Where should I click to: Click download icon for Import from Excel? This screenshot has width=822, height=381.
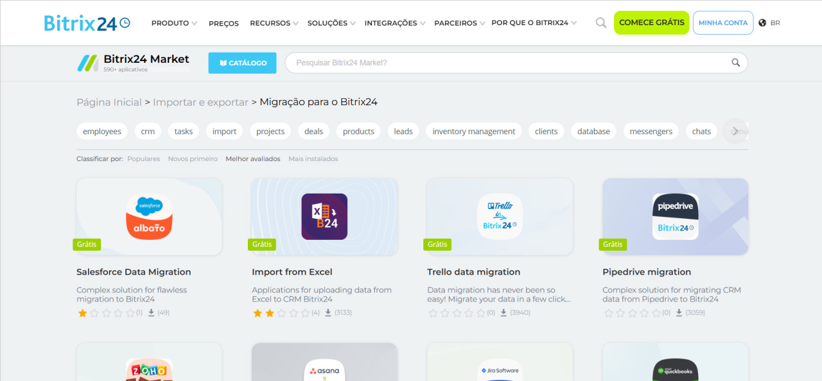tap(328, 313)
